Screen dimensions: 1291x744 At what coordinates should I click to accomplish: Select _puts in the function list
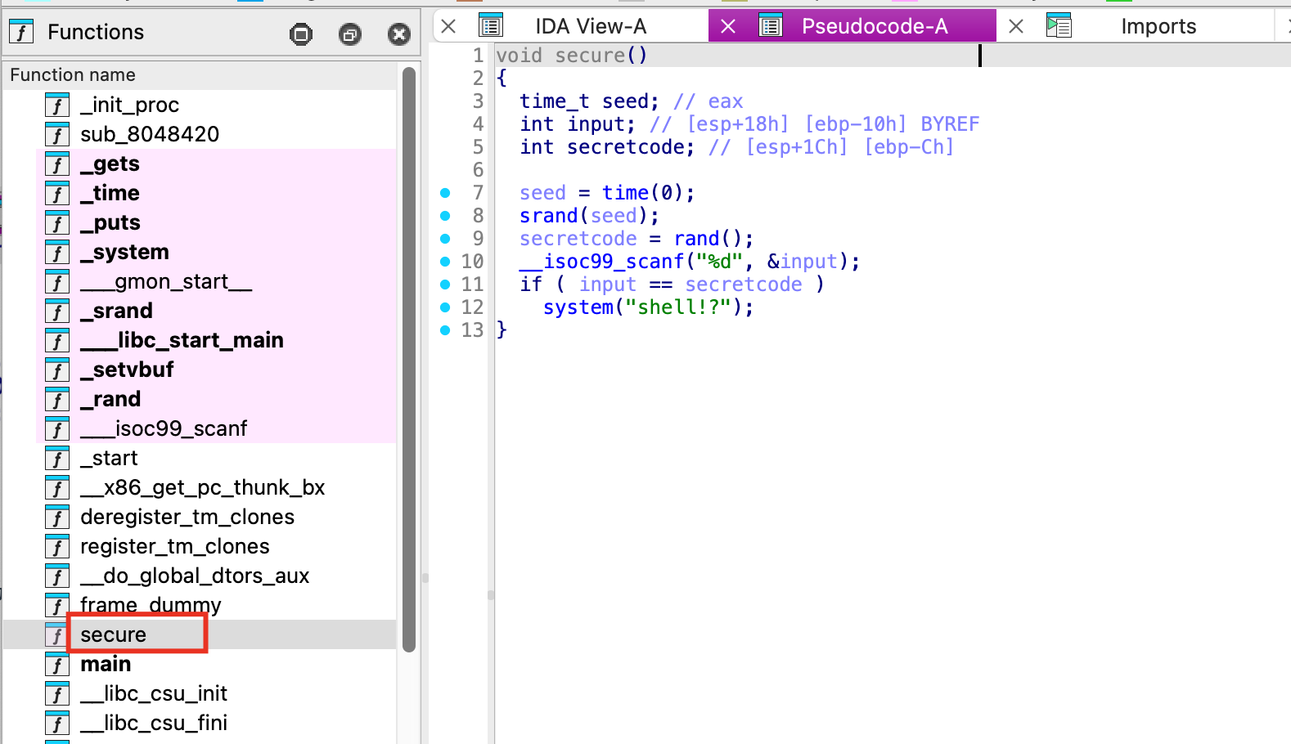tap(110, 222)
